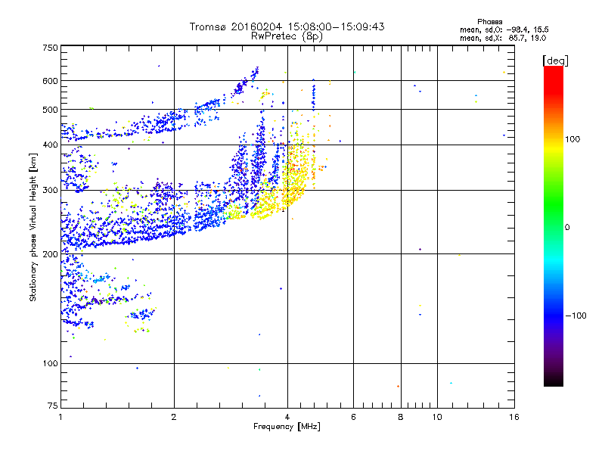Screen dimensions: 605x454
Task: Click the height axis "200" tick label
Action: pyautogui.click(x=50, y=254)
